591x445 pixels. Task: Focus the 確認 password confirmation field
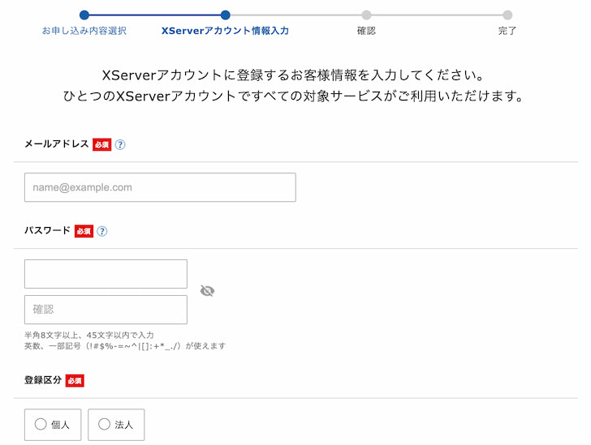[106, 310]
